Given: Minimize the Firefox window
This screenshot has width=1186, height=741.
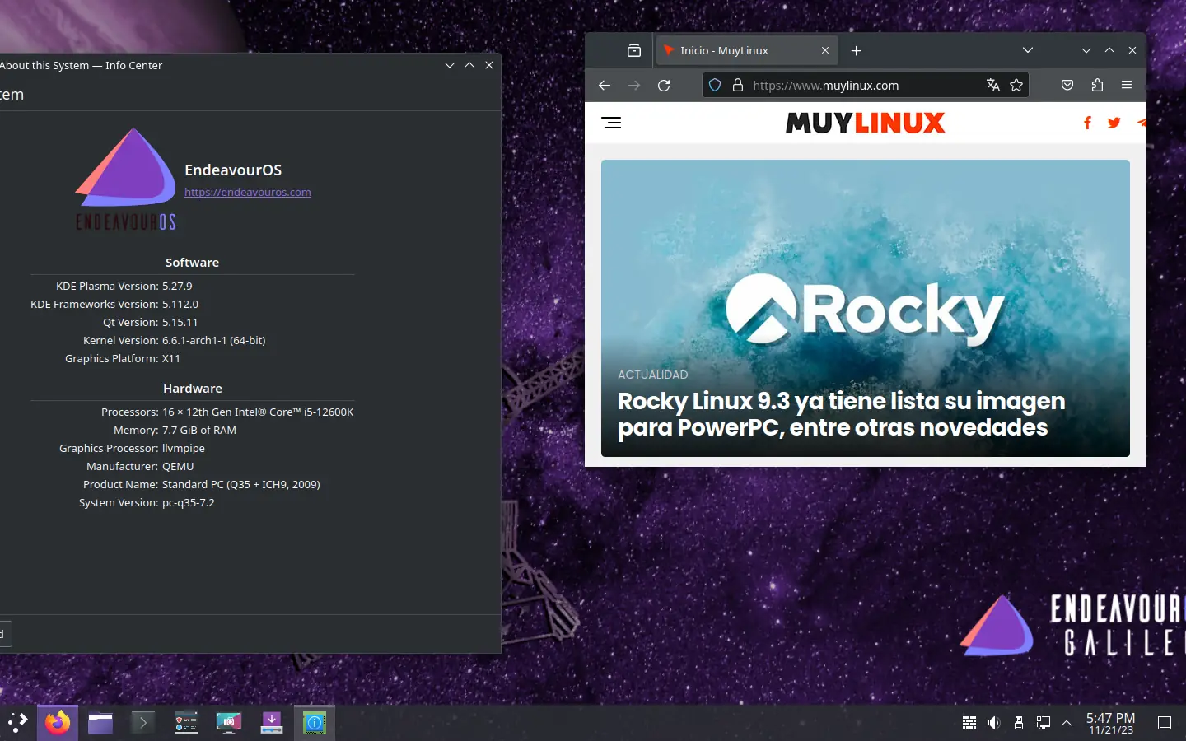Looking at the screenshot, I should 1086,50.
